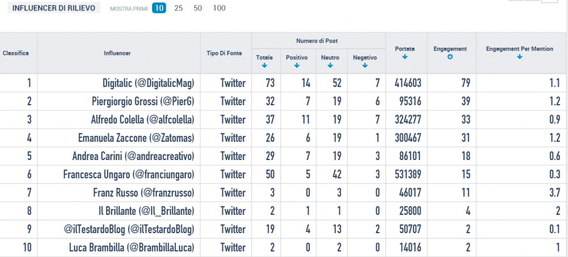568x257 pixels.
Task: Click the Engagement active sort icon
Action: coord(450,57)
